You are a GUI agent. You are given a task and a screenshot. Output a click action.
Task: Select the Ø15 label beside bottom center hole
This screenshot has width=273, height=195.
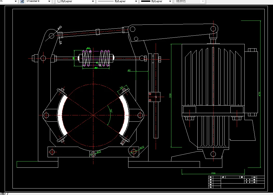99,152
